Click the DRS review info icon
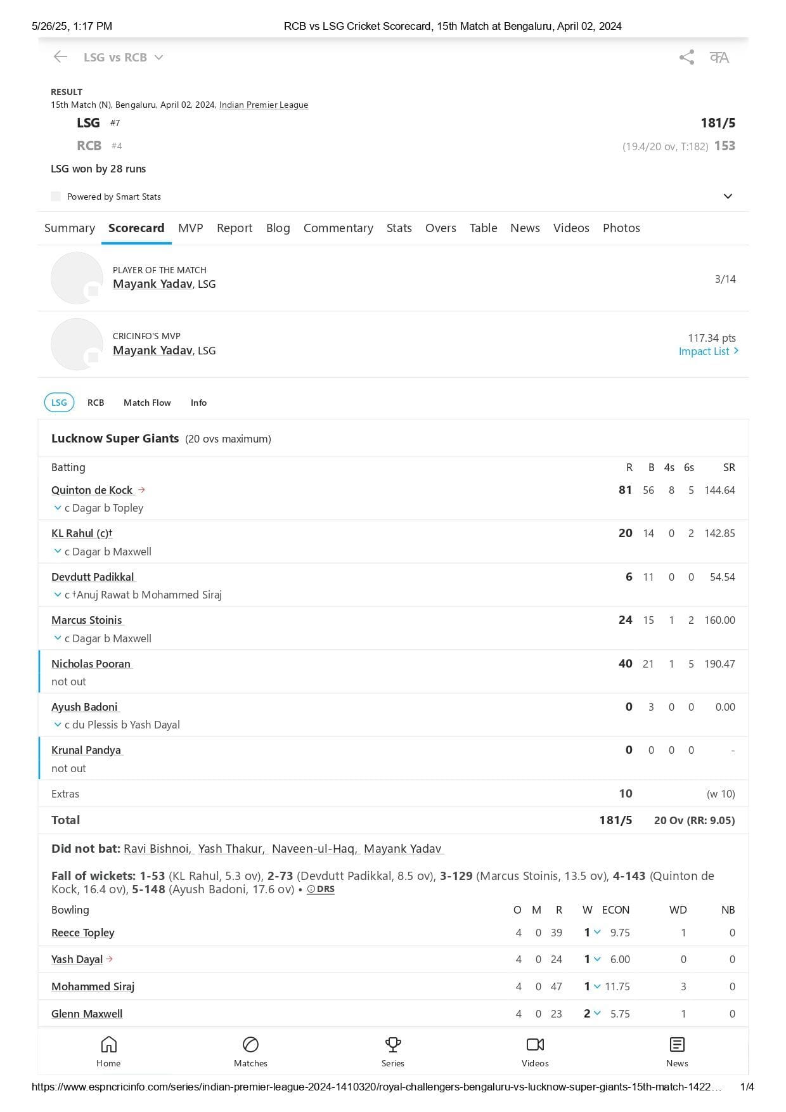Image resolution: width=786 pixels, height=1112 pixels. (x=310, y=889)
